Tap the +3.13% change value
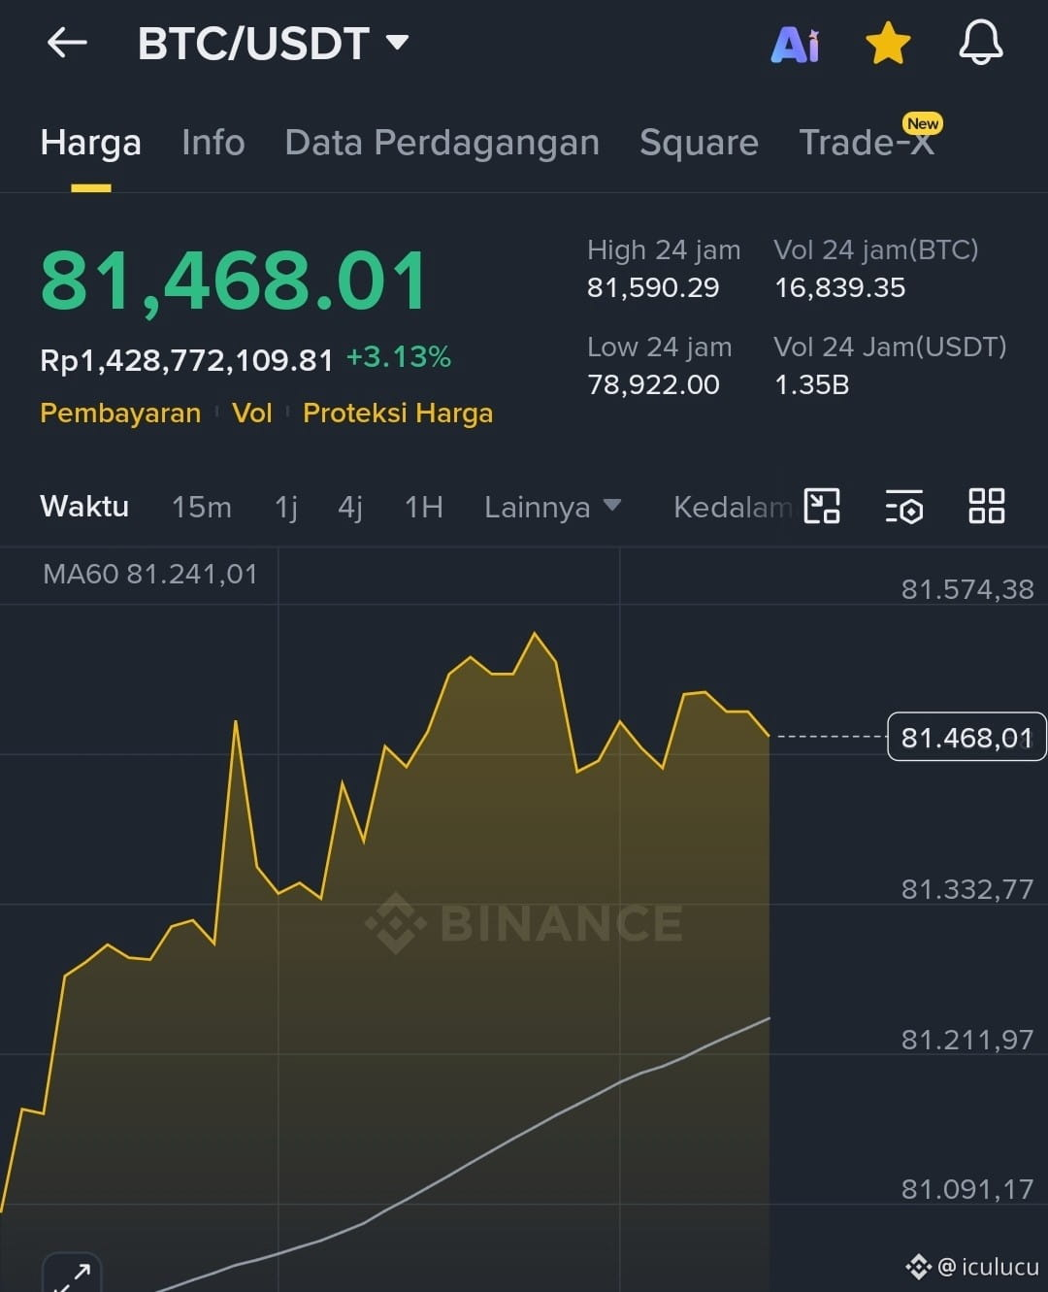This screenshot has height=1292, width=1048. tap(399, 357)
